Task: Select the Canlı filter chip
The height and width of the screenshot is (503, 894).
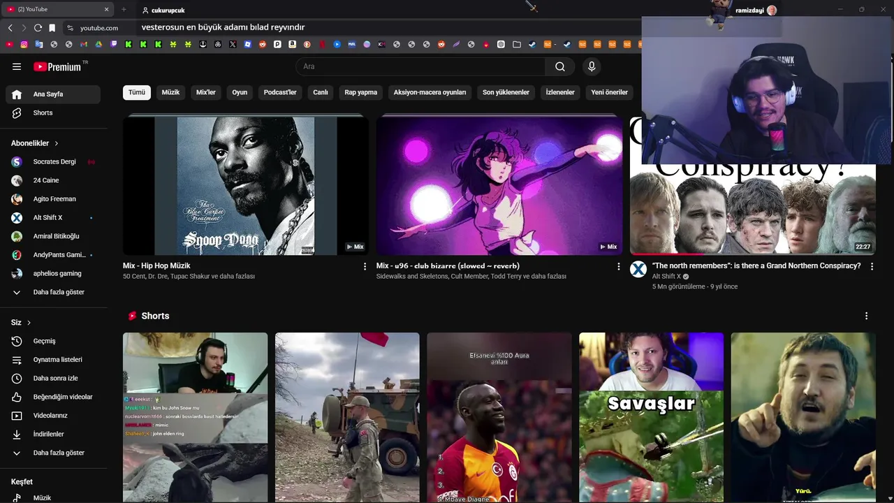Action: click(321, 92)
